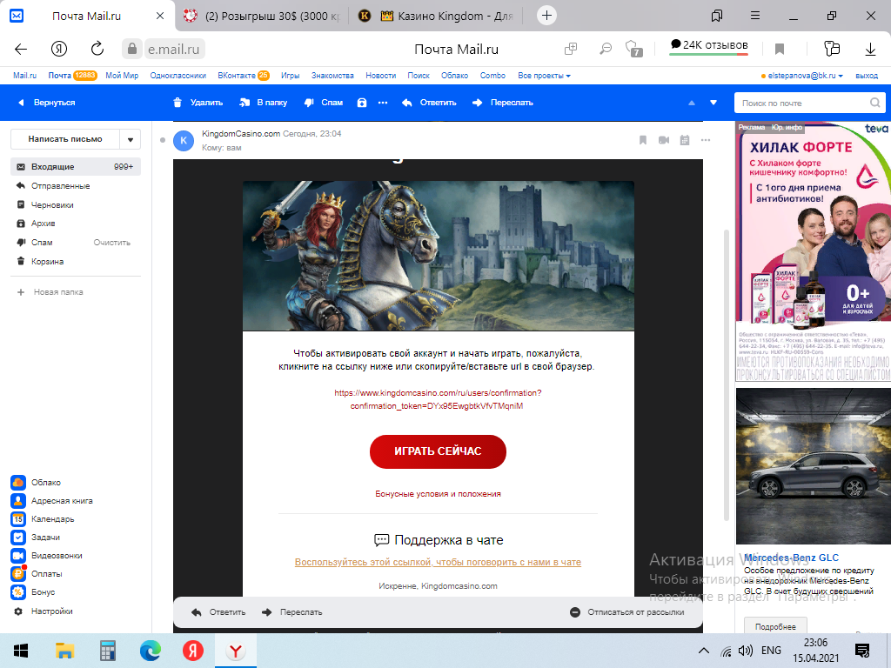Toggle unread dot beside sender avatar
The width and height of the screenshot is (891, 668).
coord(163,140)
